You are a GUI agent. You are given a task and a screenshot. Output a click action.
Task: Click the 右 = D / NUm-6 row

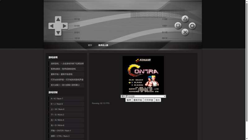click(66, 125)
